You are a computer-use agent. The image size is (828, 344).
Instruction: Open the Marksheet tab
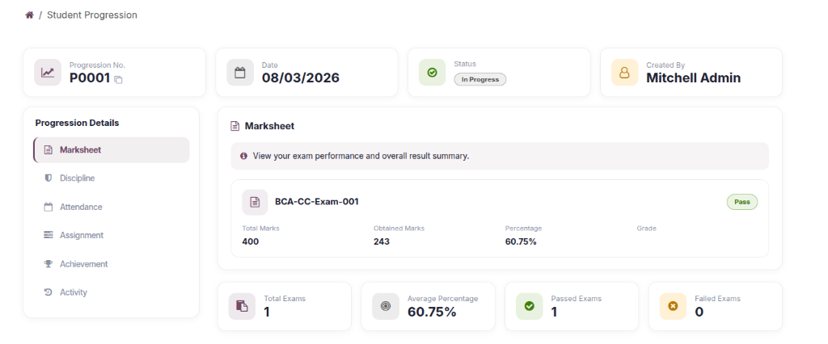tap(112, 150)
